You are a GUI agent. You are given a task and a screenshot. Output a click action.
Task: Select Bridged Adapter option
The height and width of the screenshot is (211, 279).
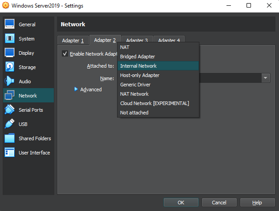[137, 57]
